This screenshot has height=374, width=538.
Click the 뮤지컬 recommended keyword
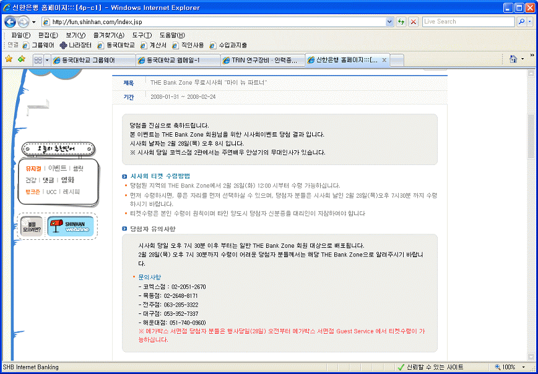(x=33, y=169)
